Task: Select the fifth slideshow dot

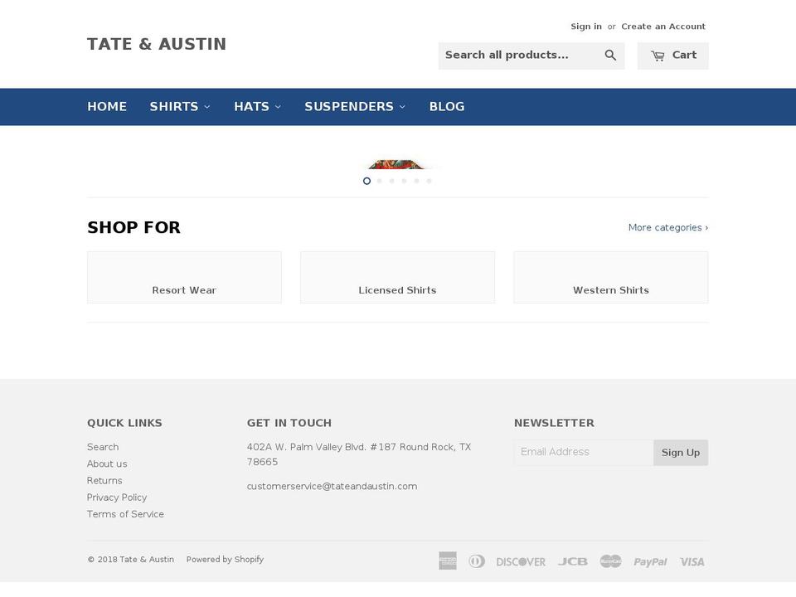Action: (416, 181)
